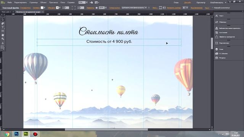Switch to the План view
244x137 pixels.
coord(176,3)
